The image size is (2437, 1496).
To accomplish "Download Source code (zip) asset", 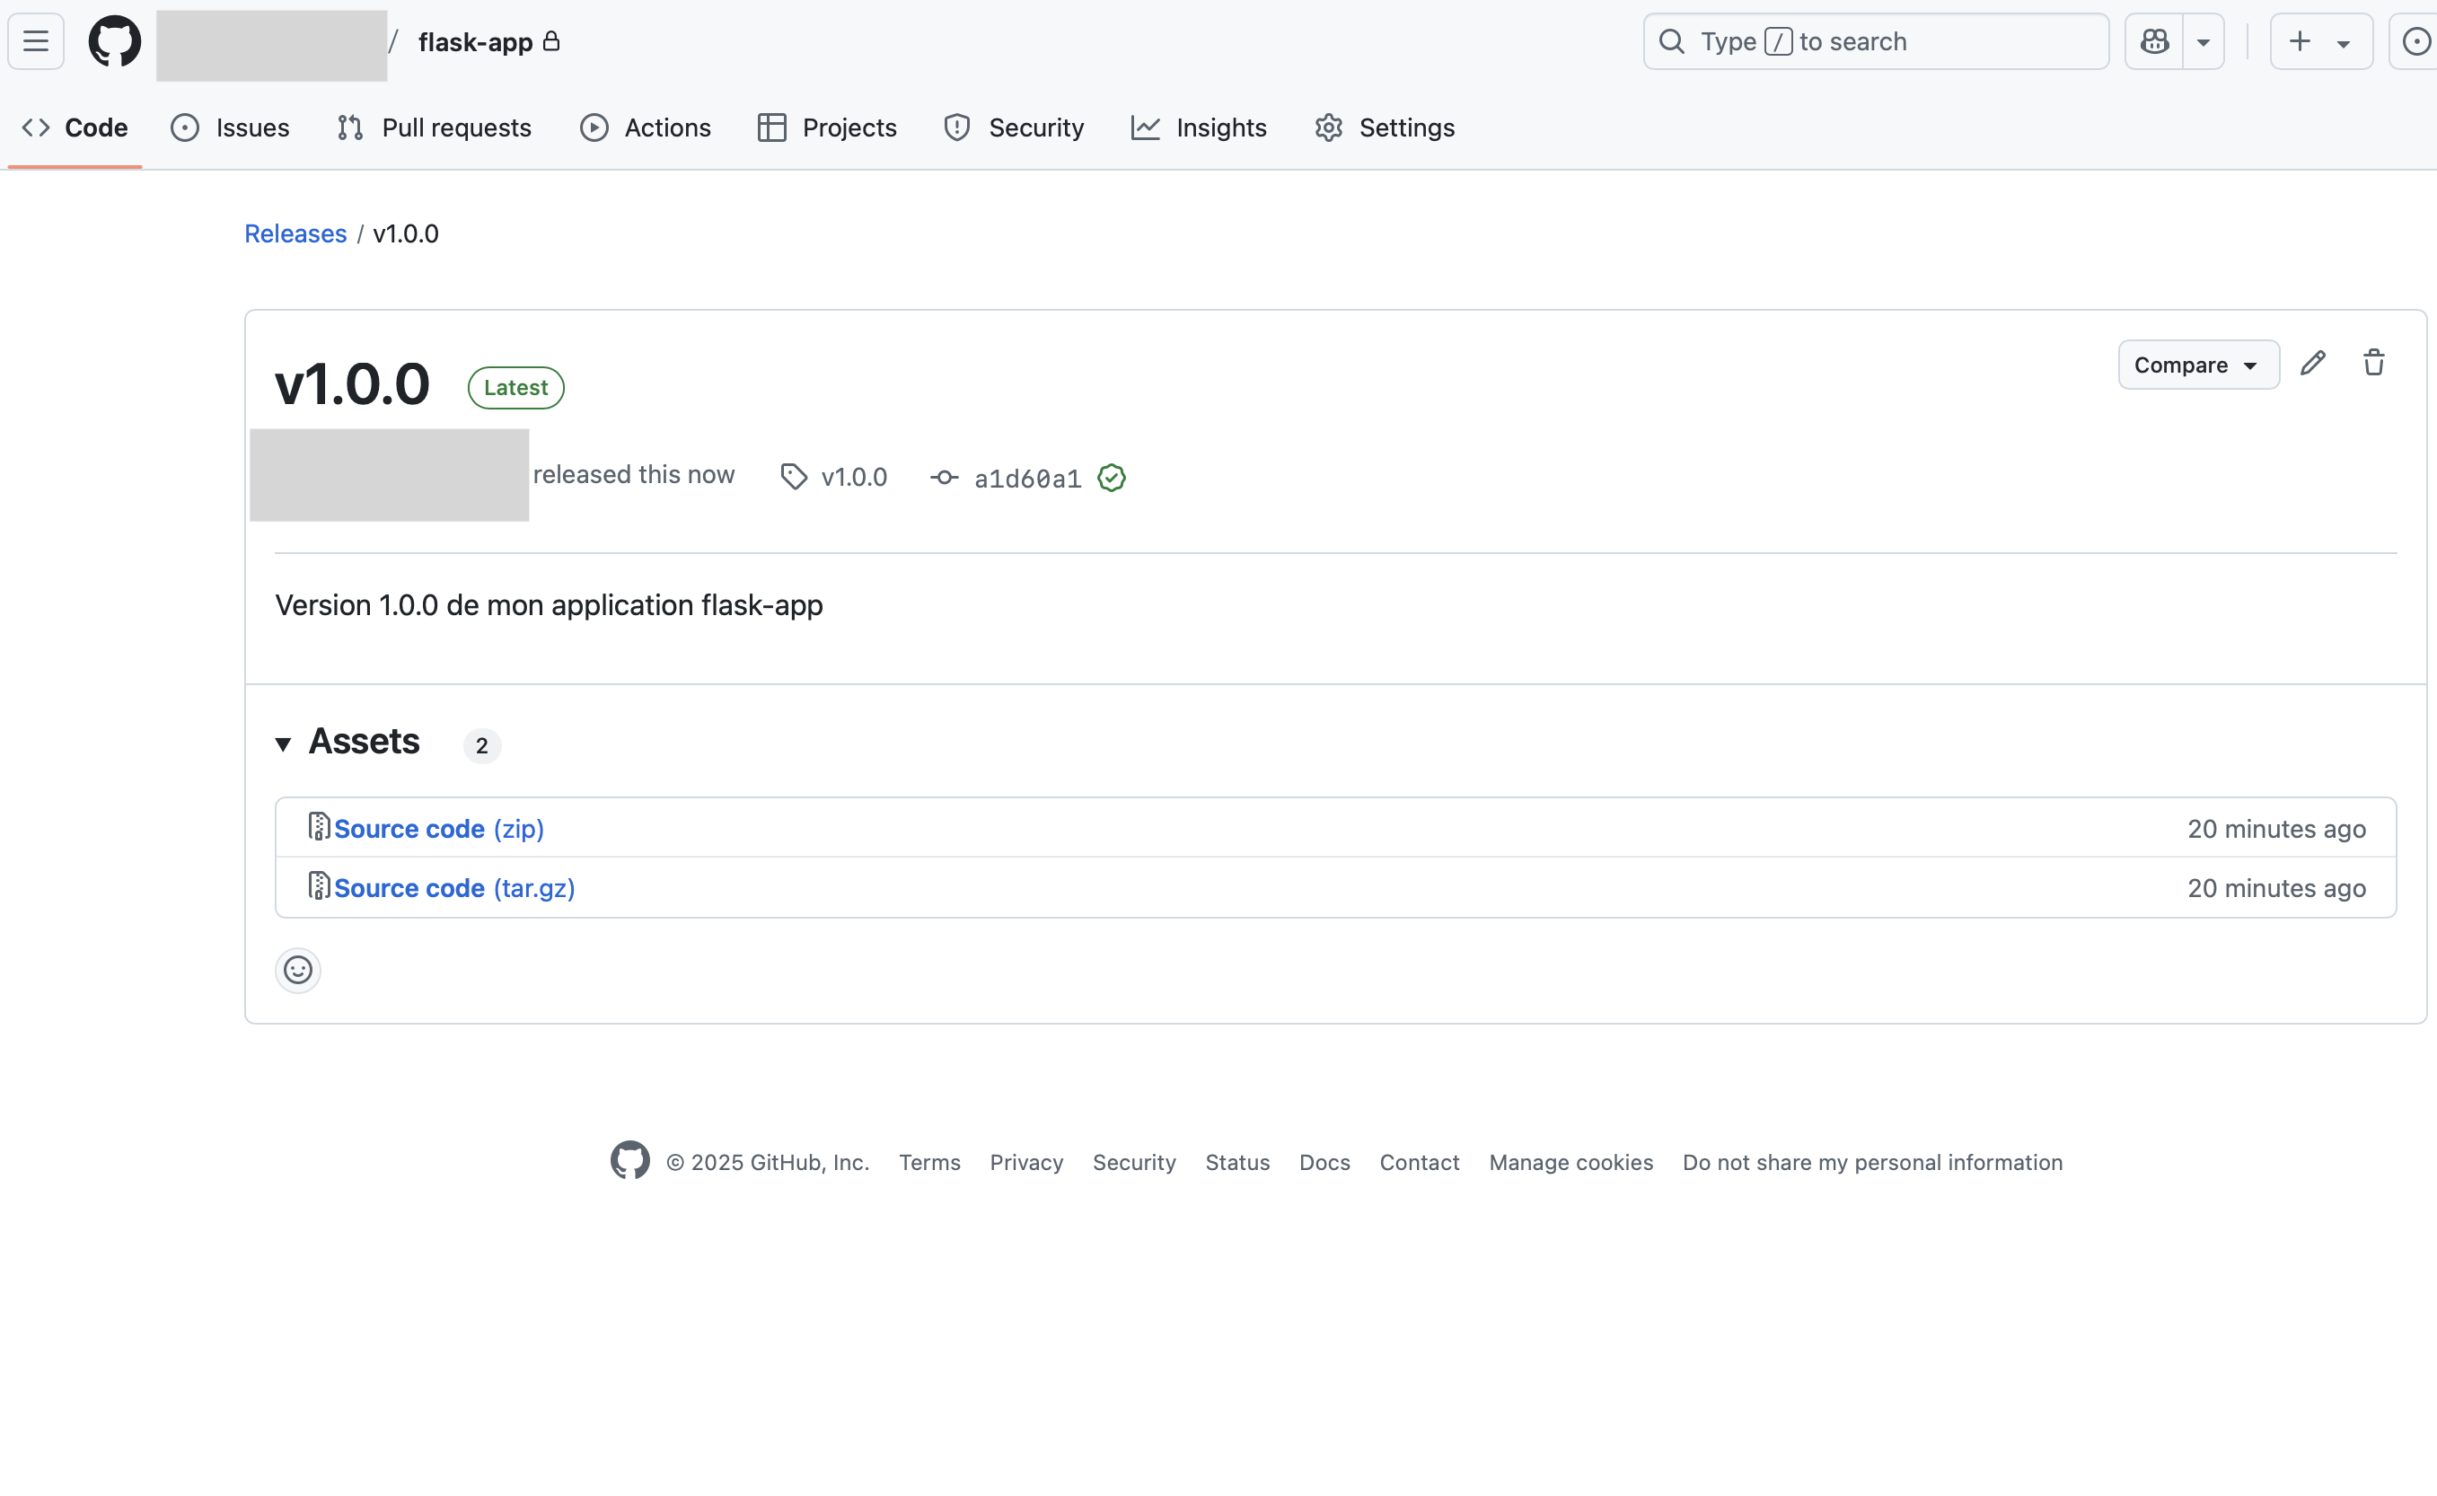I will pos(438,828).
